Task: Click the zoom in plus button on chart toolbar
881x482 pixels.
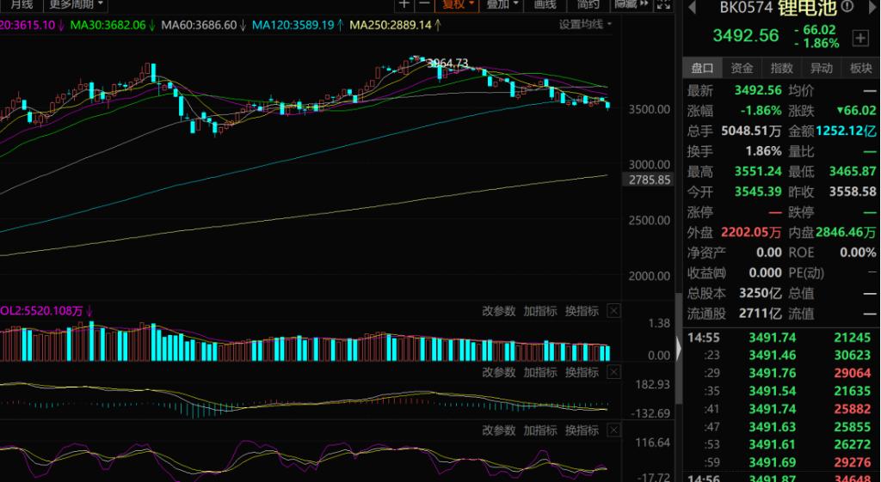Action: click(404, 4)
